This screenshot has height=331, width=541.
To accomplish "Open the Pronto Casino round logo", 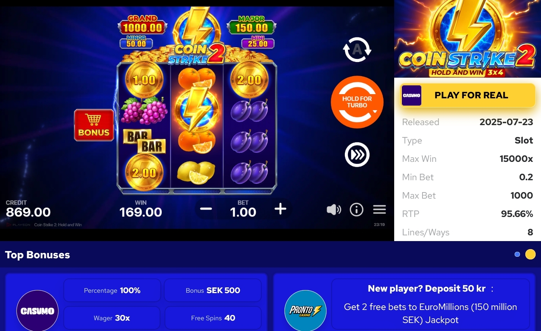I will (305, 311).
